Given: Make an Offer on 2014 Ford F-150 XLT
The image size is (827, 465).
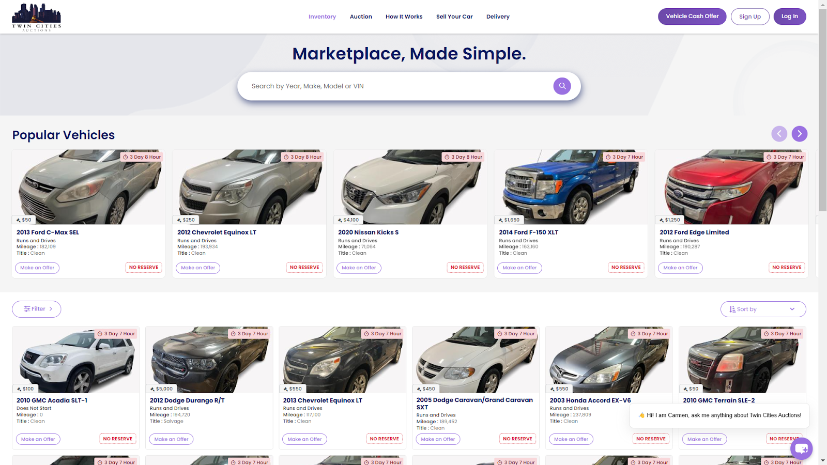Looking at the screenshot, I should [519, 268].
